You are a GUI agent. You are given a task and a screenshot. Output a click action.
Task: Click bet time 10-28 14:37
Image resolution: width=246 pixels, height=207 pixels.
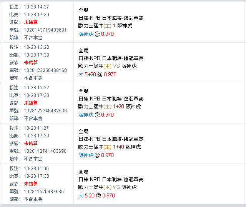37,7
